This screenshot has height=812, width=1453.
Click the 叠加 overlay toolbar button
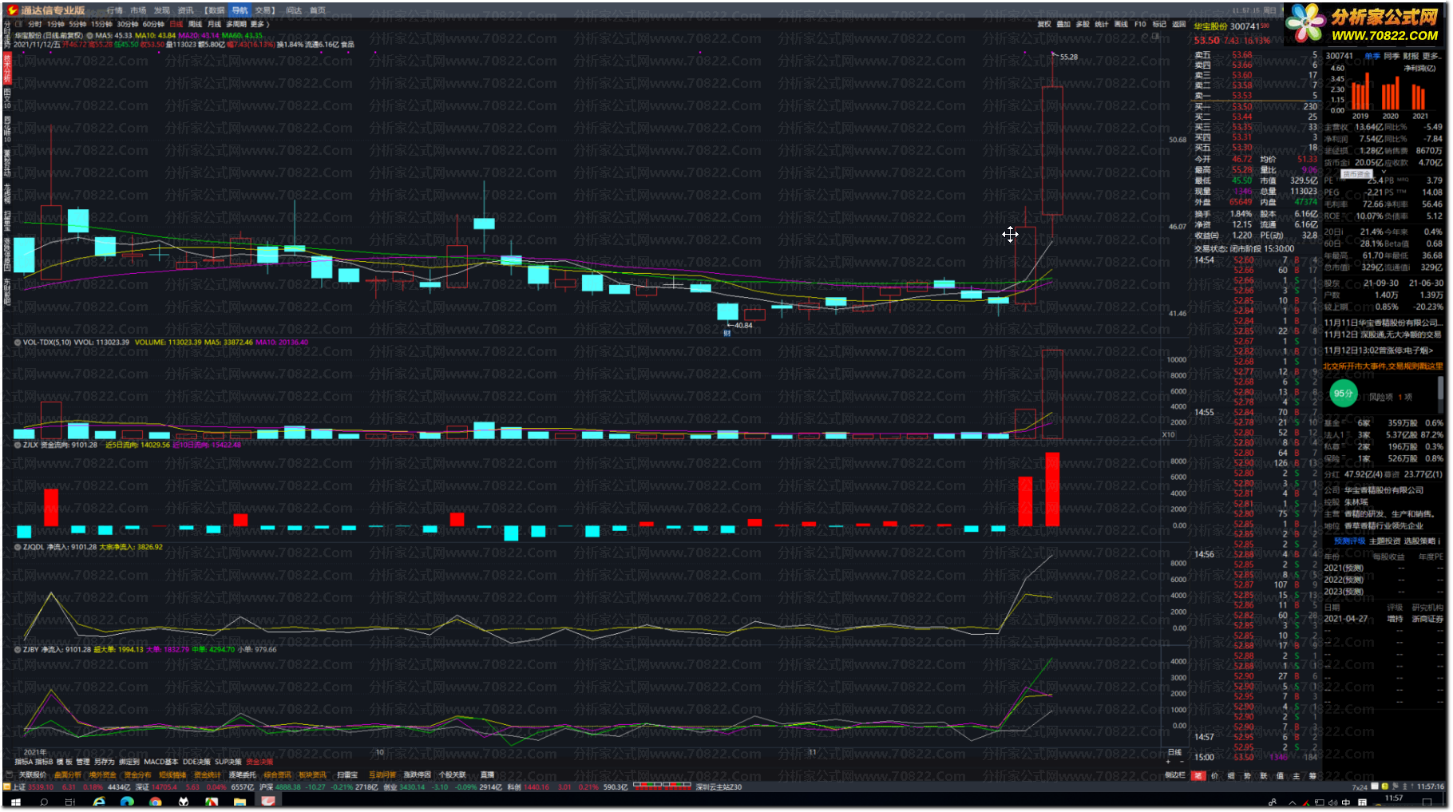click(1063, 24)
